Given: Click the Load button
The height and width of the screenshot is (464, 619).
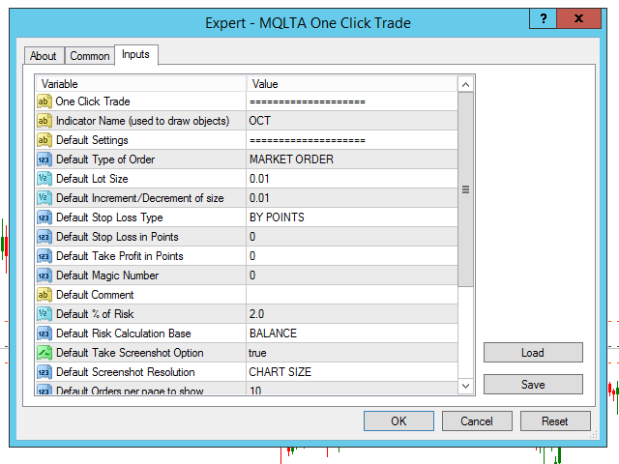Looking at the screenshot, I should pos(533,353).
